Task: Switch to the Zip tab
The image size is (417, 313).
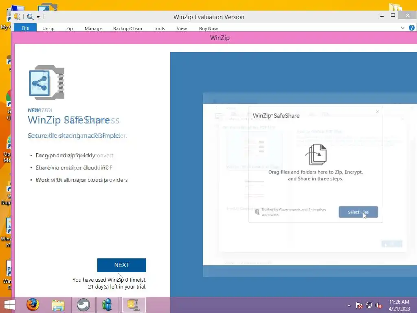Action: tap(69, 29)
